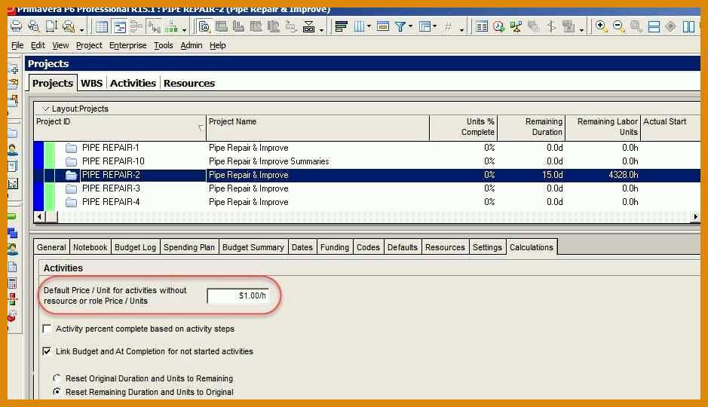
Task: Open the Tracking chart icon in sidebar
Action: (13, 183)
